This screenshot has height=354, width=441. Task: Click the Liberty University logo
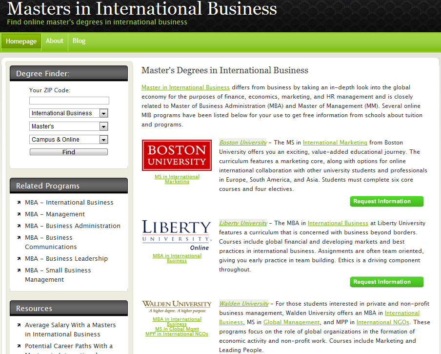click(x=177, y=234)
